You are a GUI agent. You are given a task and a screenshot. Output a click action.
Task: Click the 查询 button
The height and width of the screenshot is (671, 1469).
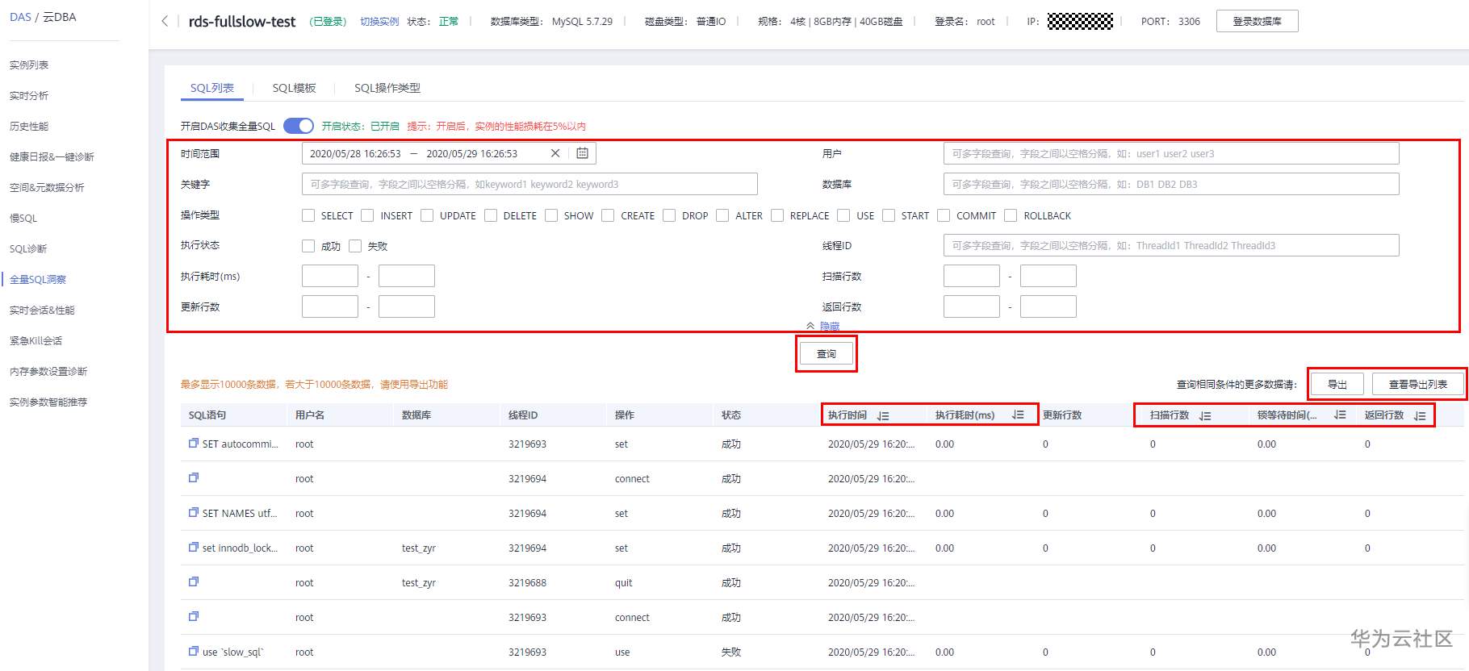[827, 354]
